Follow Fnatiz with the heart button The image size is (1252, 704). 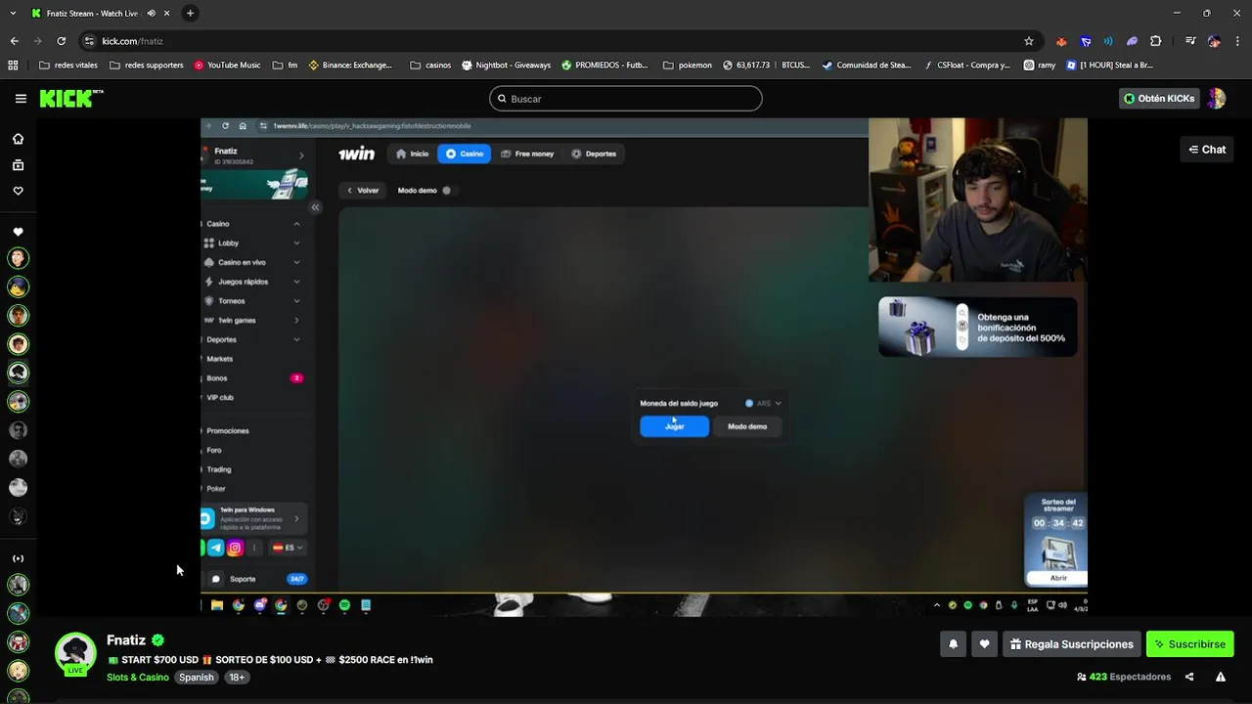984,644
